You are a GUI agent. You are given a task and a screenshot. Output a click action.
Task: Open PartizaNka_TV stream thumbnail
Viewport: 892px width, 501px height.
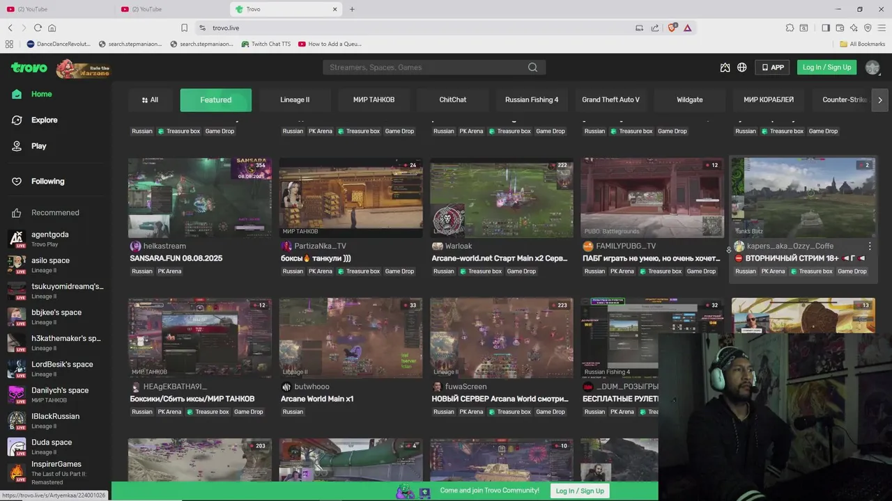pos(351,198)
